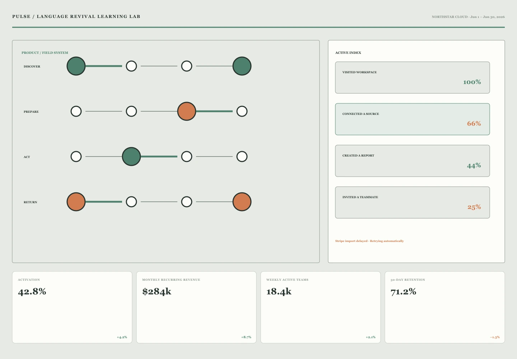
Task: Click the +8.7% revenue change
Action: pos(246,337)
